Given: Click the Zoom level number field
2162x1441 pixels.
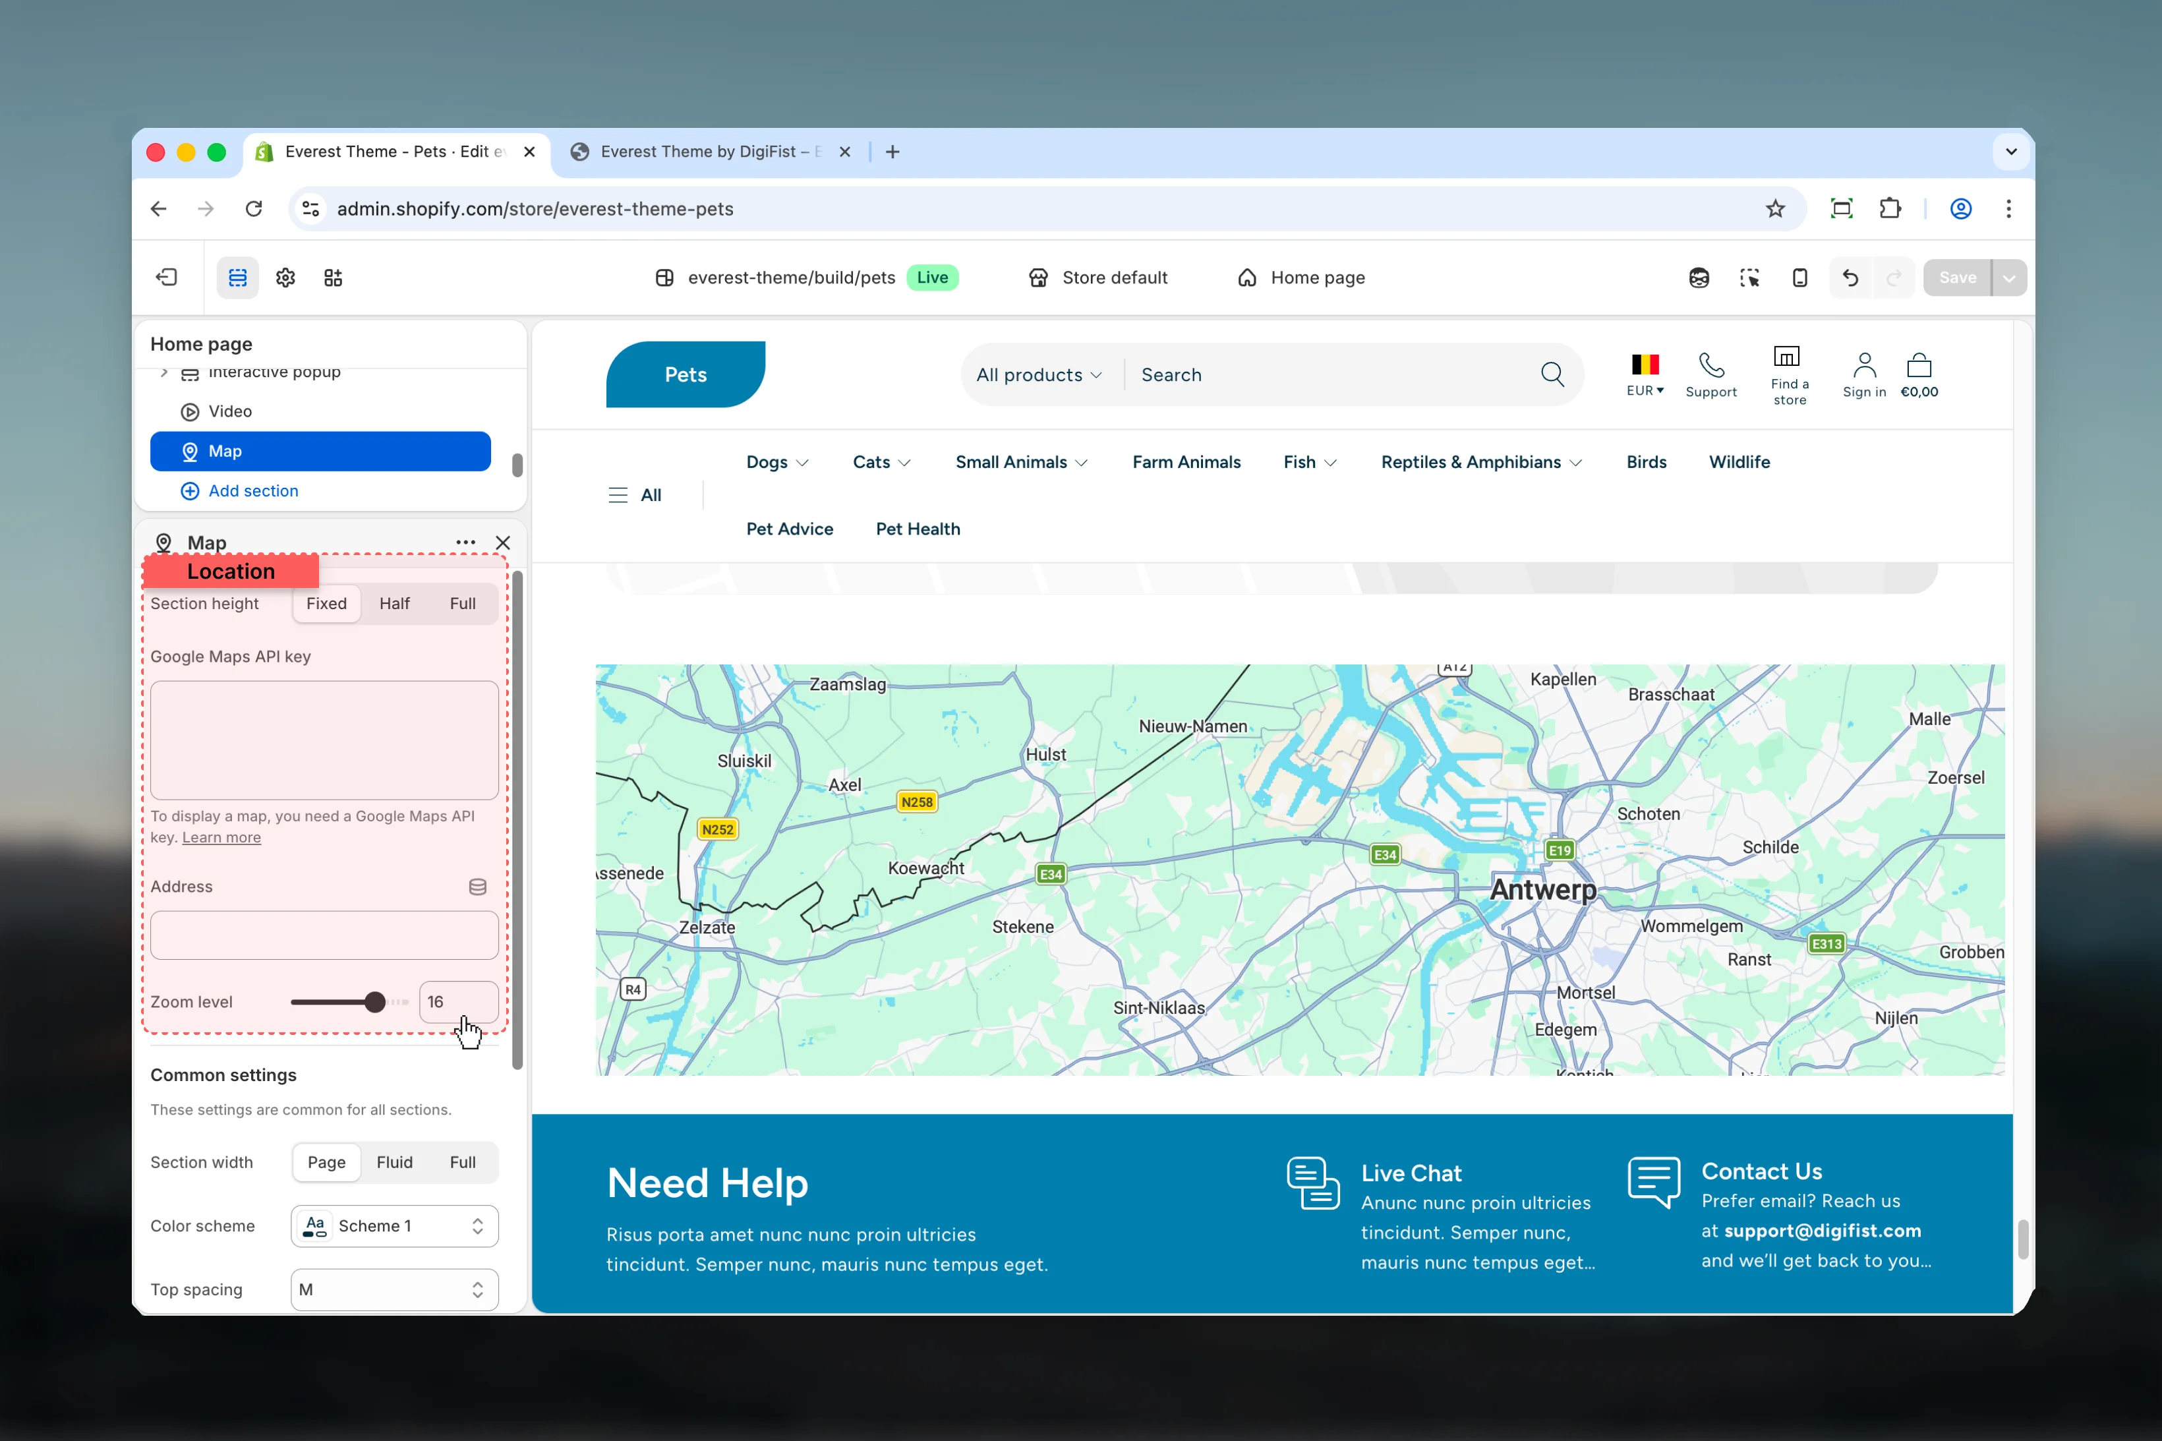Looking at the screenshot, I should pyautogui.click(x=459, y=1002).
